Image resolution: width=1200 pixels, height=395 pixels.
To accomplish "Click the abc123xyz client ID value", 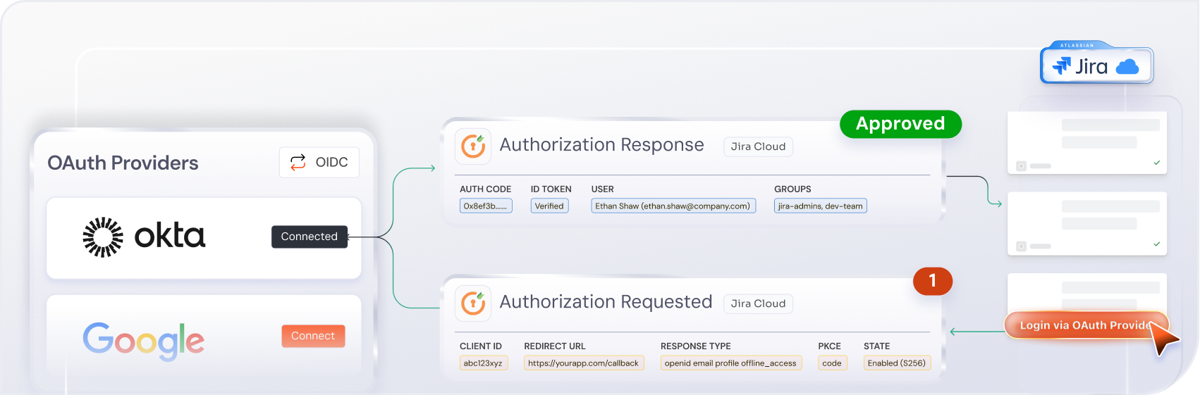I will pyautogui.click(x=483, y=363).
